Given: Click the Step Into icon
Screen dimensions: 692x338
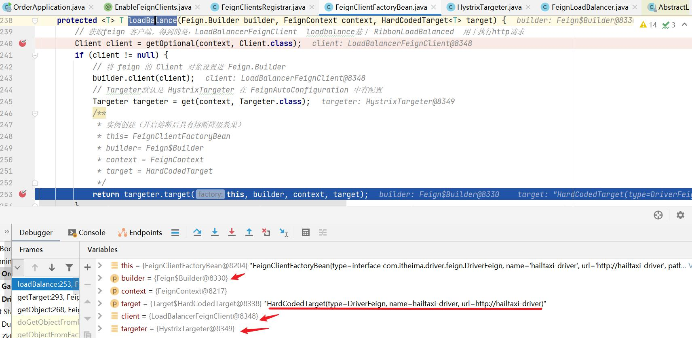Looking at the screenshot, I should [x=215, y=232].
